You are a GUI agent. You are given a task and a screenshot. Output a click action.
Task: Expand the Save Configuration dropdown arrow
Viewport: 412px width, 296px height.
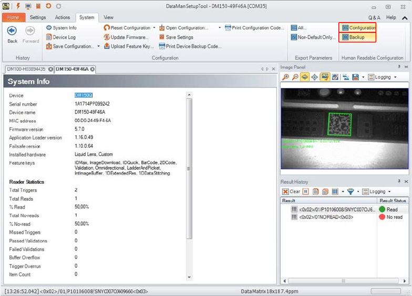98,46
